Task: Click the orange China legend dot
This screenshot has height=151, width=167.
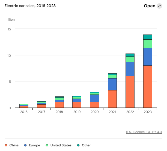Action: click(6, 145)
